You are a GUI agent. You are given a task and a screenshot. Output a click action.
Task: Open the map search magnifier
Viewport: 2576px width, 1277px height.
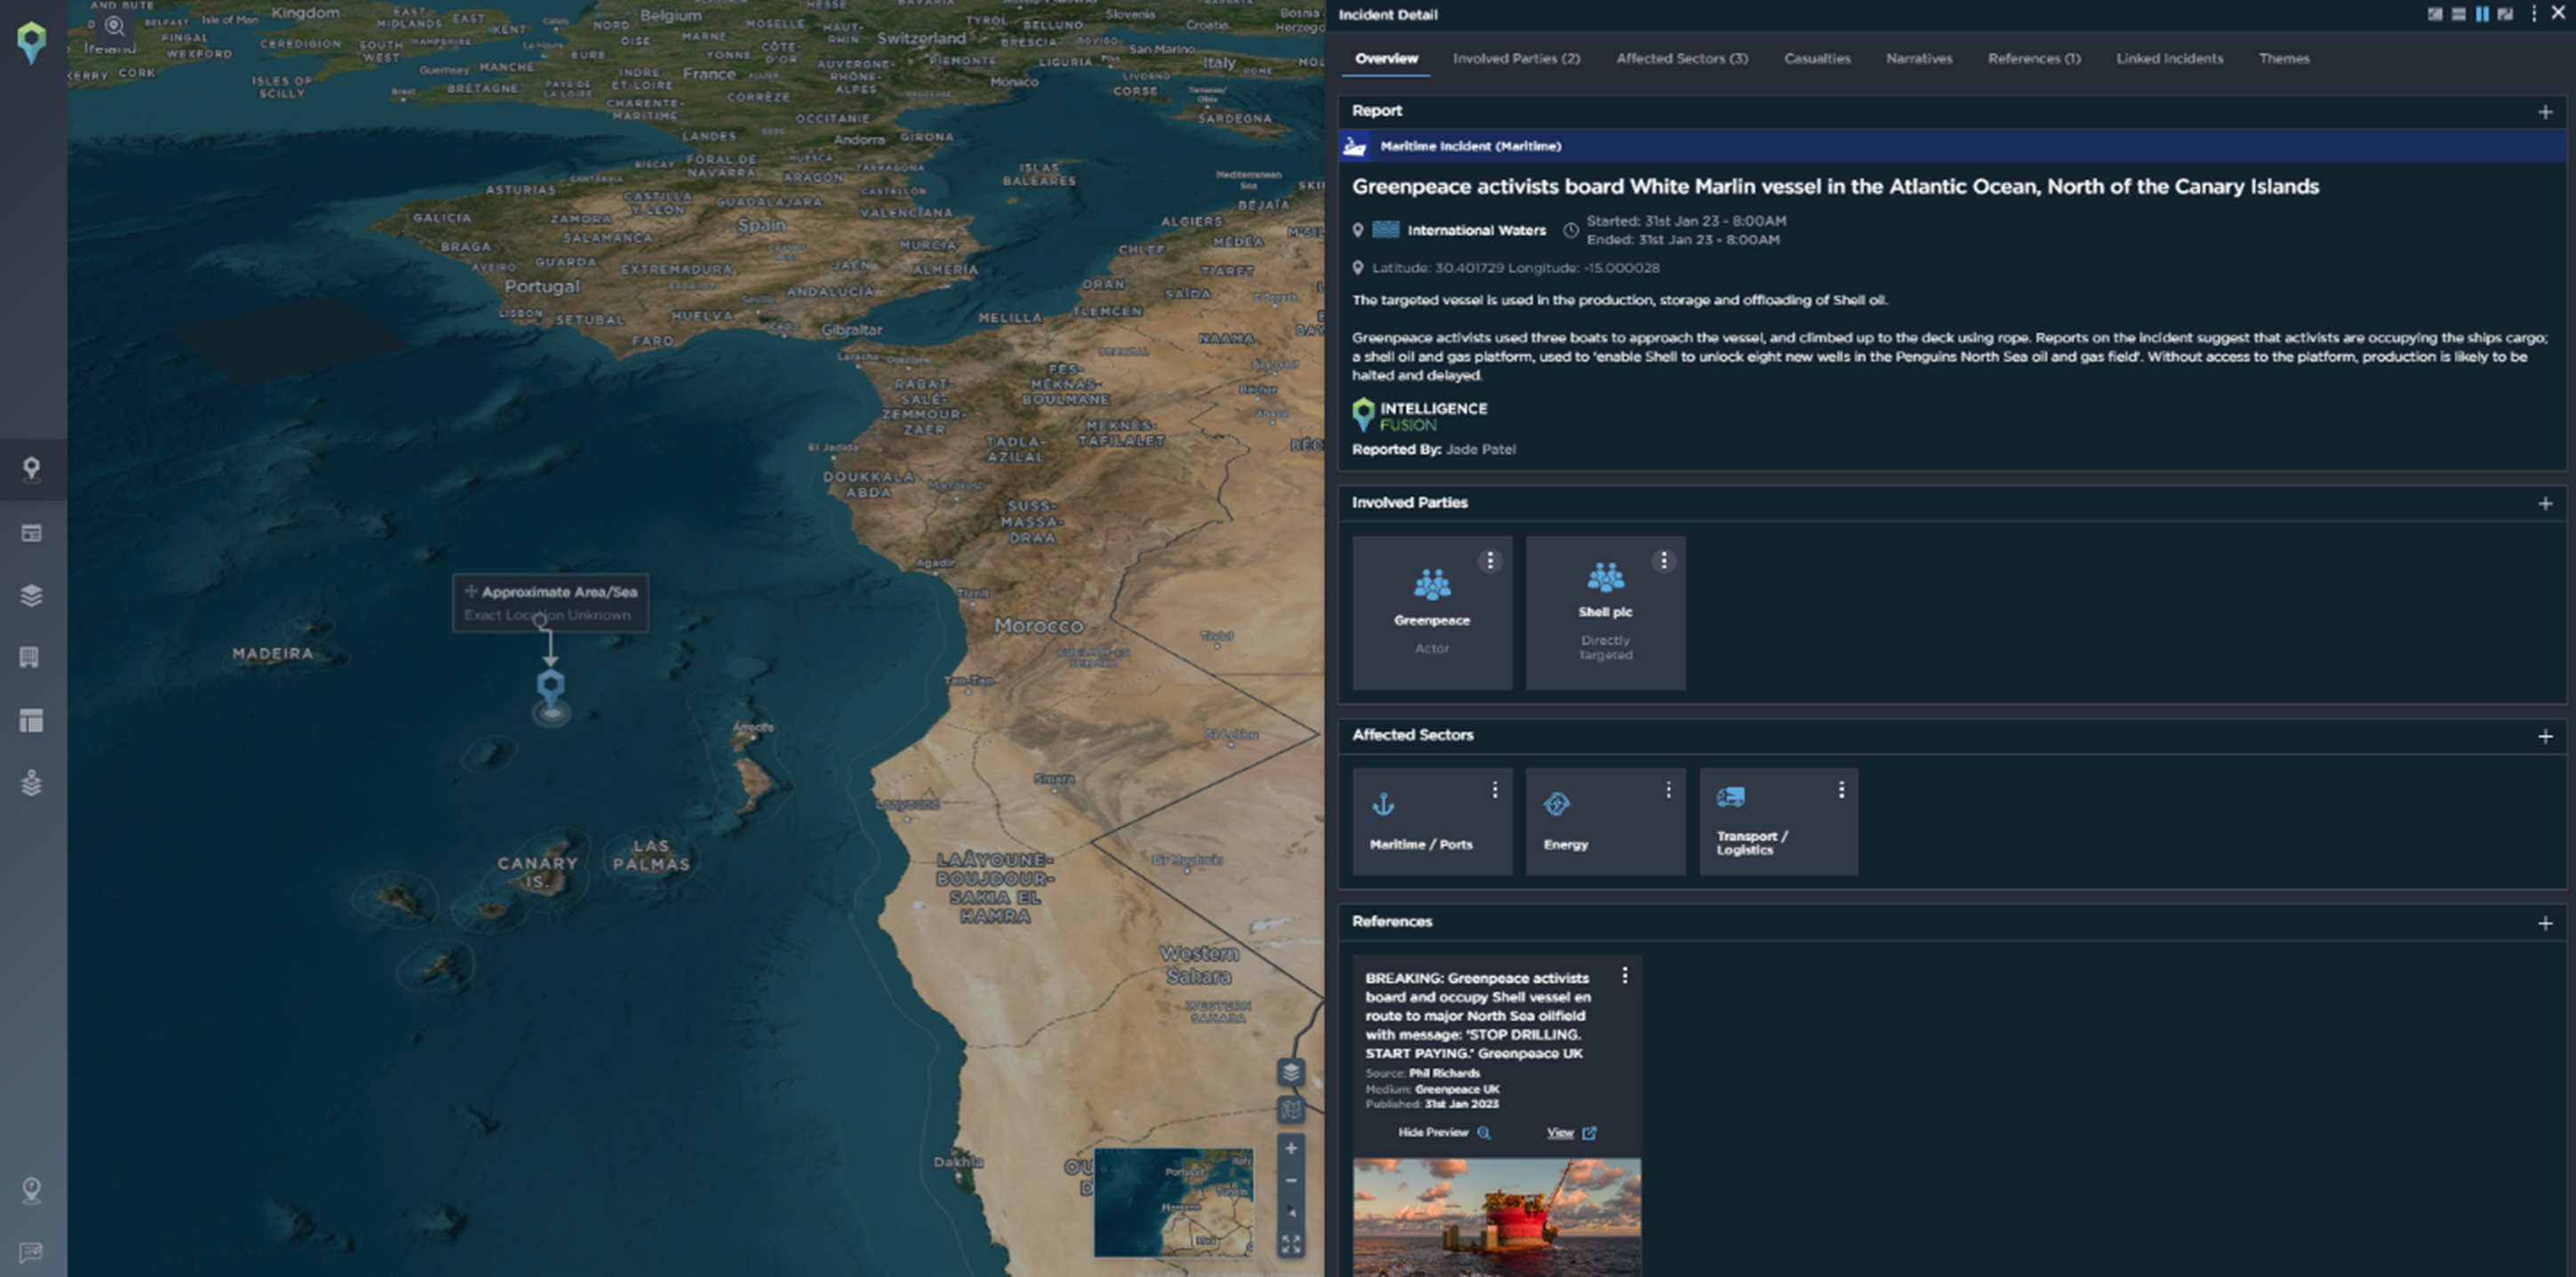[115, 26]
